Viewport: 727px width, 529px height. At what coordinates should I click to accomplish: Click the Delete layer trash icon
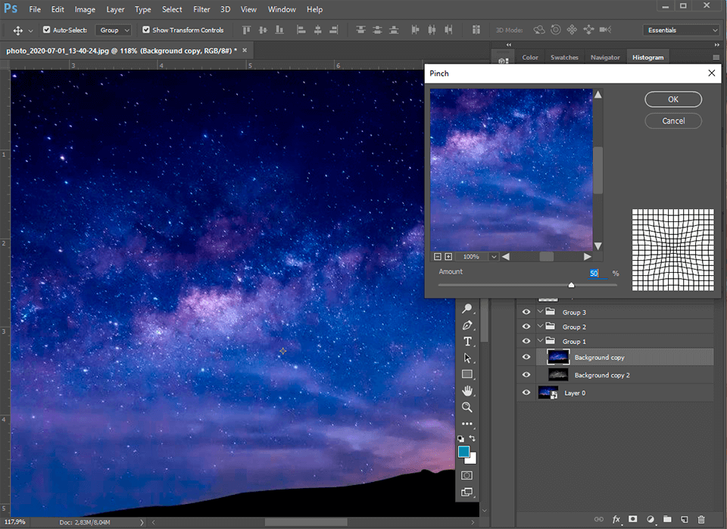[701, 519]
